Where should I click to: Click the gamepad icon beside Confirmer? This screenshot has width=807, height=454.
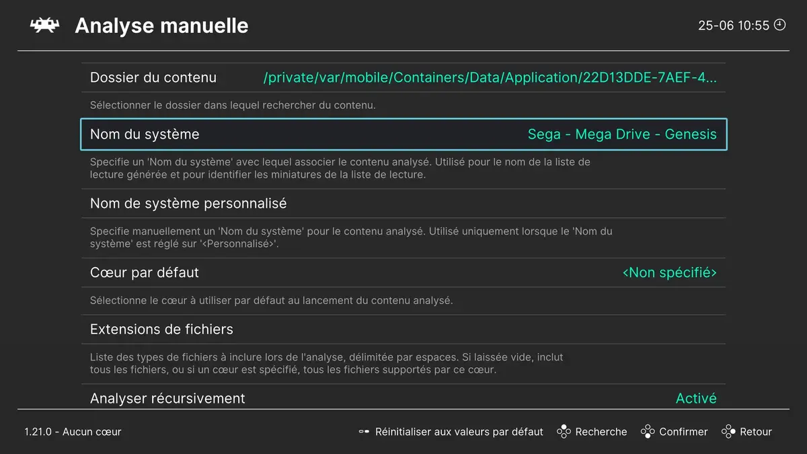coord(648,432)
